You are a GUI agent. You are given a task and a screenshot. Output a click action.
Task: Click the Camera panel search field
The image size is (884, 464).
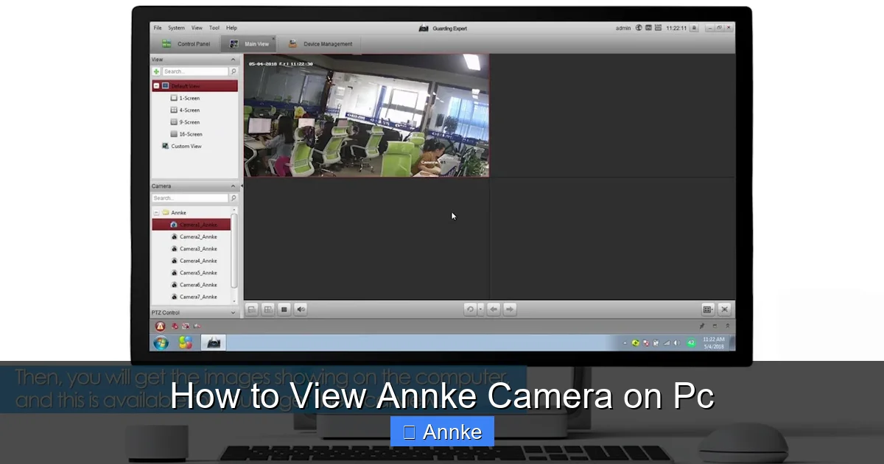click(x=190, y=198)
